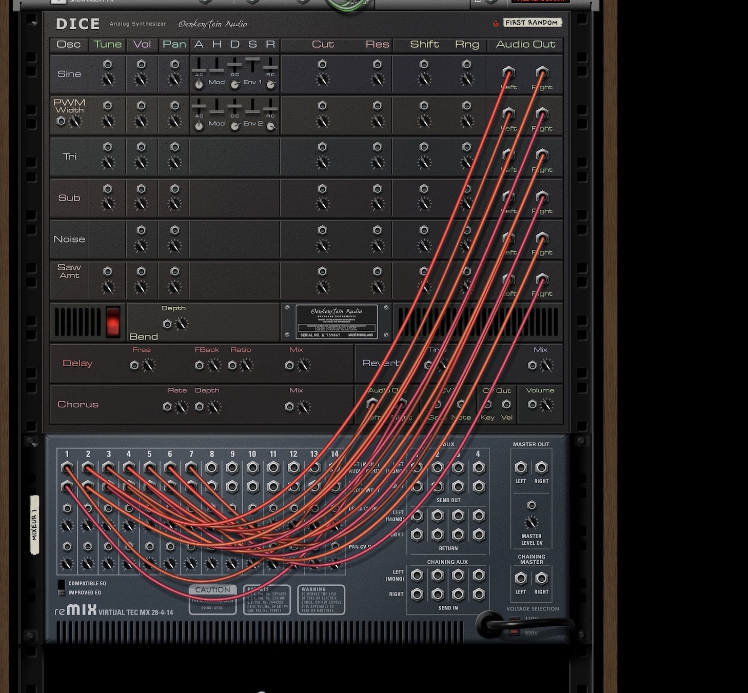This screenshot has width=748, height=693.
Task: Click the Noise row Vol CV input jack
Action: [x=141, y=230]
